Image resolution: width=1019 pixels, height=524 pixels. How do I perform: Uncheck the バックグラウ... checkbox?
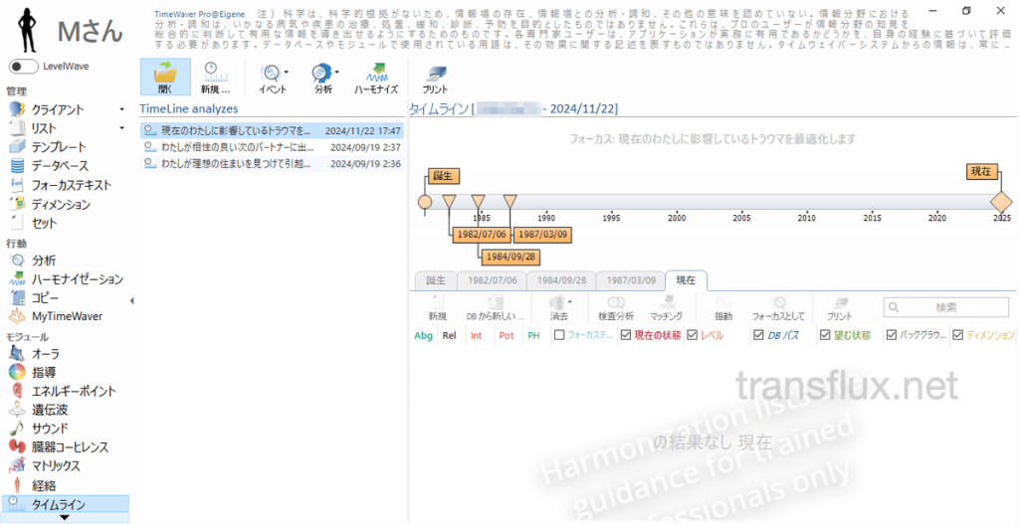(x=891, y=335)
